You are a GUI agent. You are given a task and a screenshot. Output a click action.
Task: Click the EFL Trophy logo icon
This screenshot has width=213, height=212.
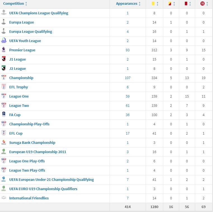(x=4, y=87)
